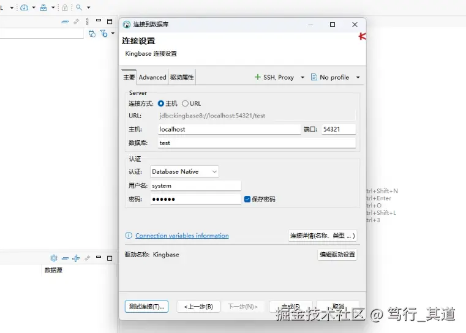
Task: Click link icon in lower panel
Action: pos(87,258)
